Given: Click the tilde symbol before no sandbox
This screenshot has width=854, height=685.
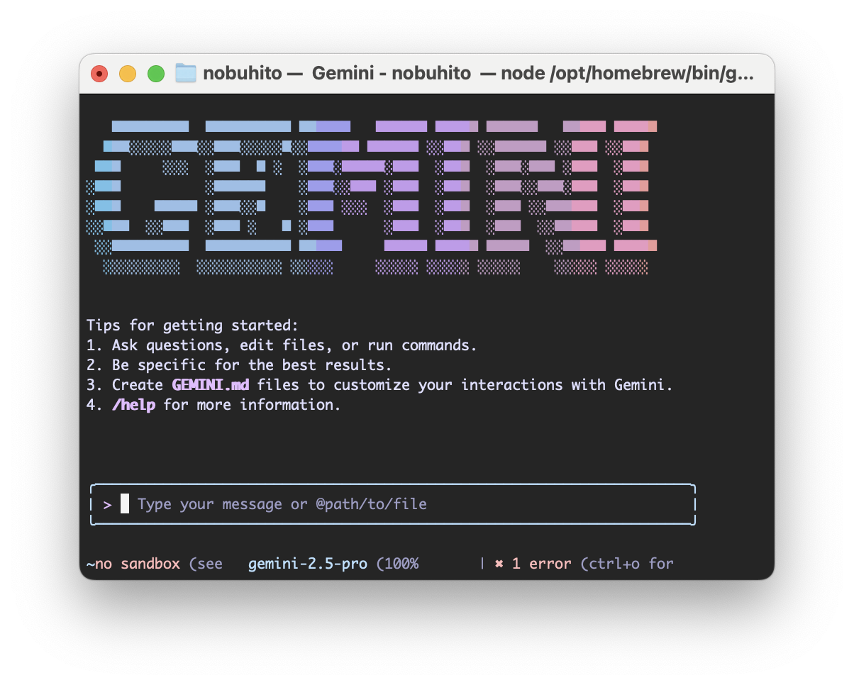Looking at the screenshot, I should coord(90,563).
